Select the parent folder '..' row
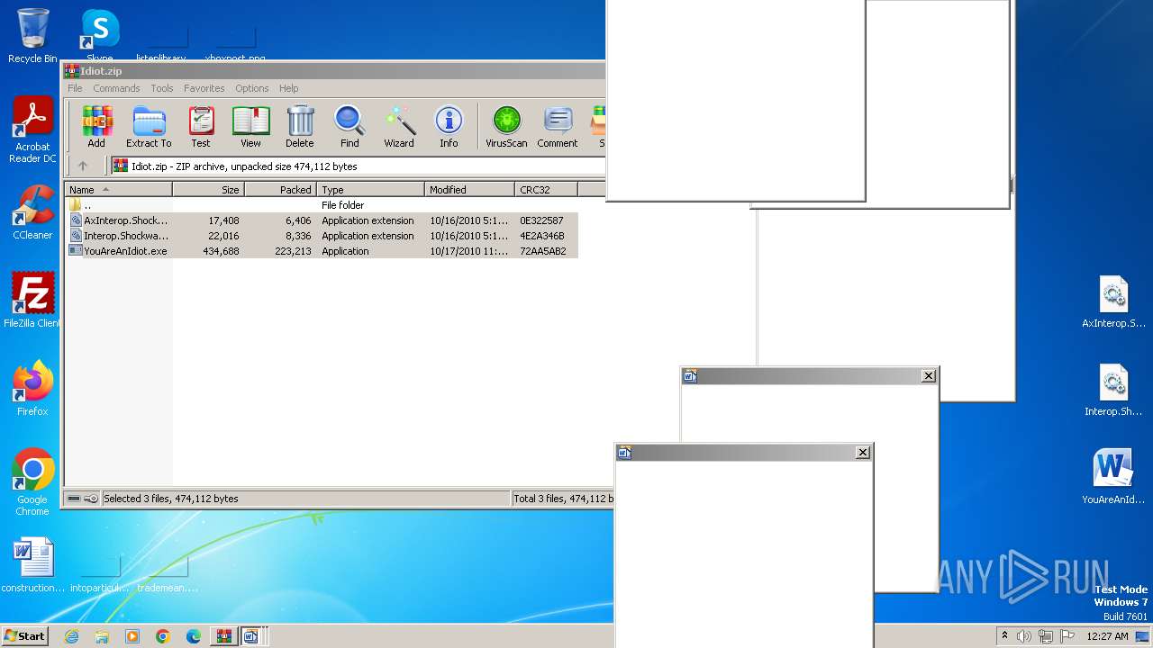 pos(322,205)
